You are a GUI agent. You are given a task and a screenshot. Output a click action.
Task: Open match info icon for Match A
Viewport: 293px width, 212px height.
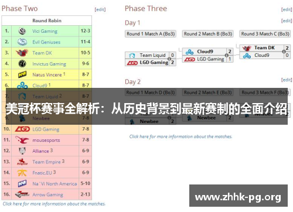coord(169,59)
